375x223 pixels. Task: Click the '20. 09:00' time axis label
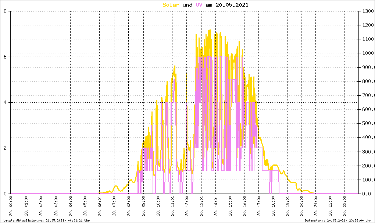(143, 206)
